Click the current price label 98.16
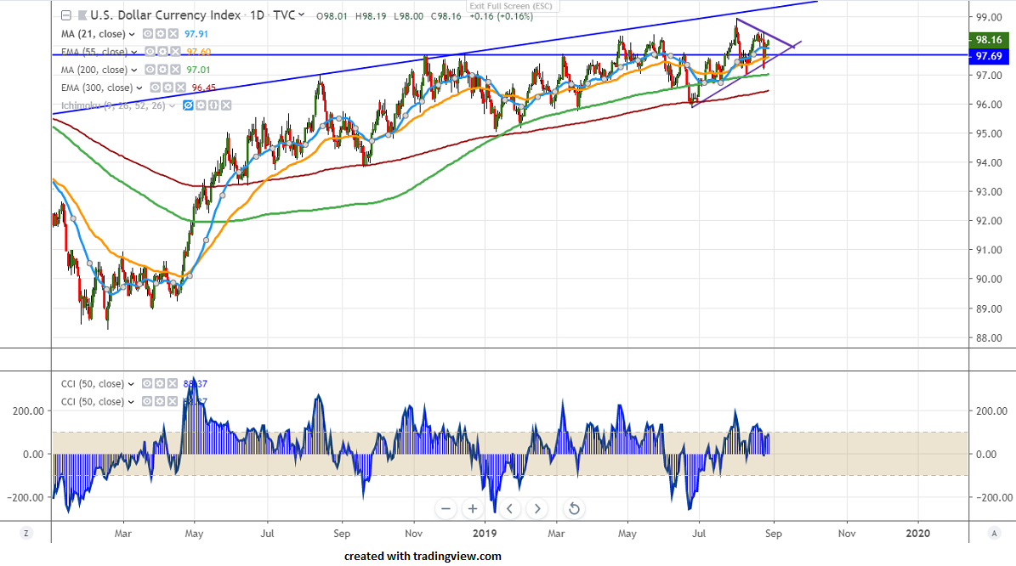The width and height of the screenshot is (1016, 566). tap(987, 39)
